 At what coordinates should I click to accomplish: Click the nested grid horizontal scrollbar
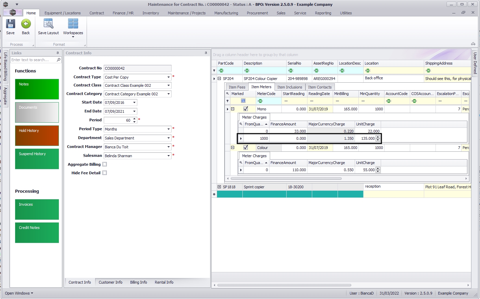click(286, 178)
